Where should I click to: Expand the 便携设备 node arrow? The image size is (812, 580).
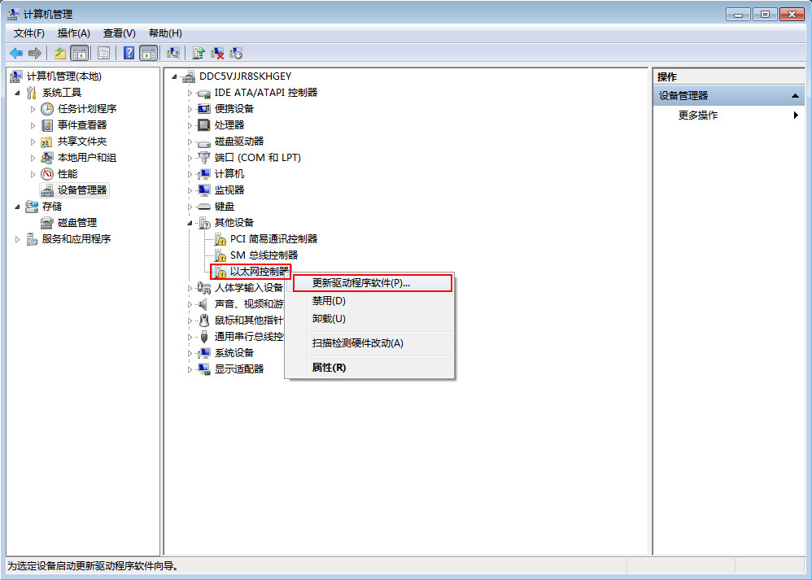pyautogui.click(x=190, y=109)
